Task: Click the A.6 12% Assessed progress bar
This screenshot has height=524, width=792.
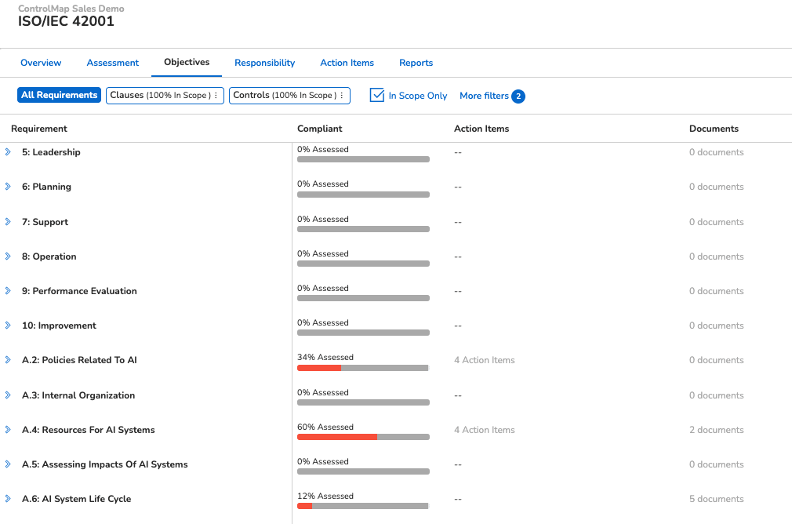Action: tap(363, 506)
